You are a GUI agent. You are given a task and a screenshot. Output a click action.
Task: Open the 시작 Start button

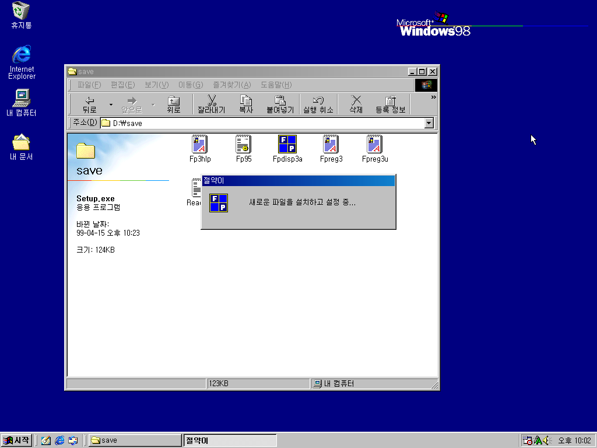click(16, 440)
